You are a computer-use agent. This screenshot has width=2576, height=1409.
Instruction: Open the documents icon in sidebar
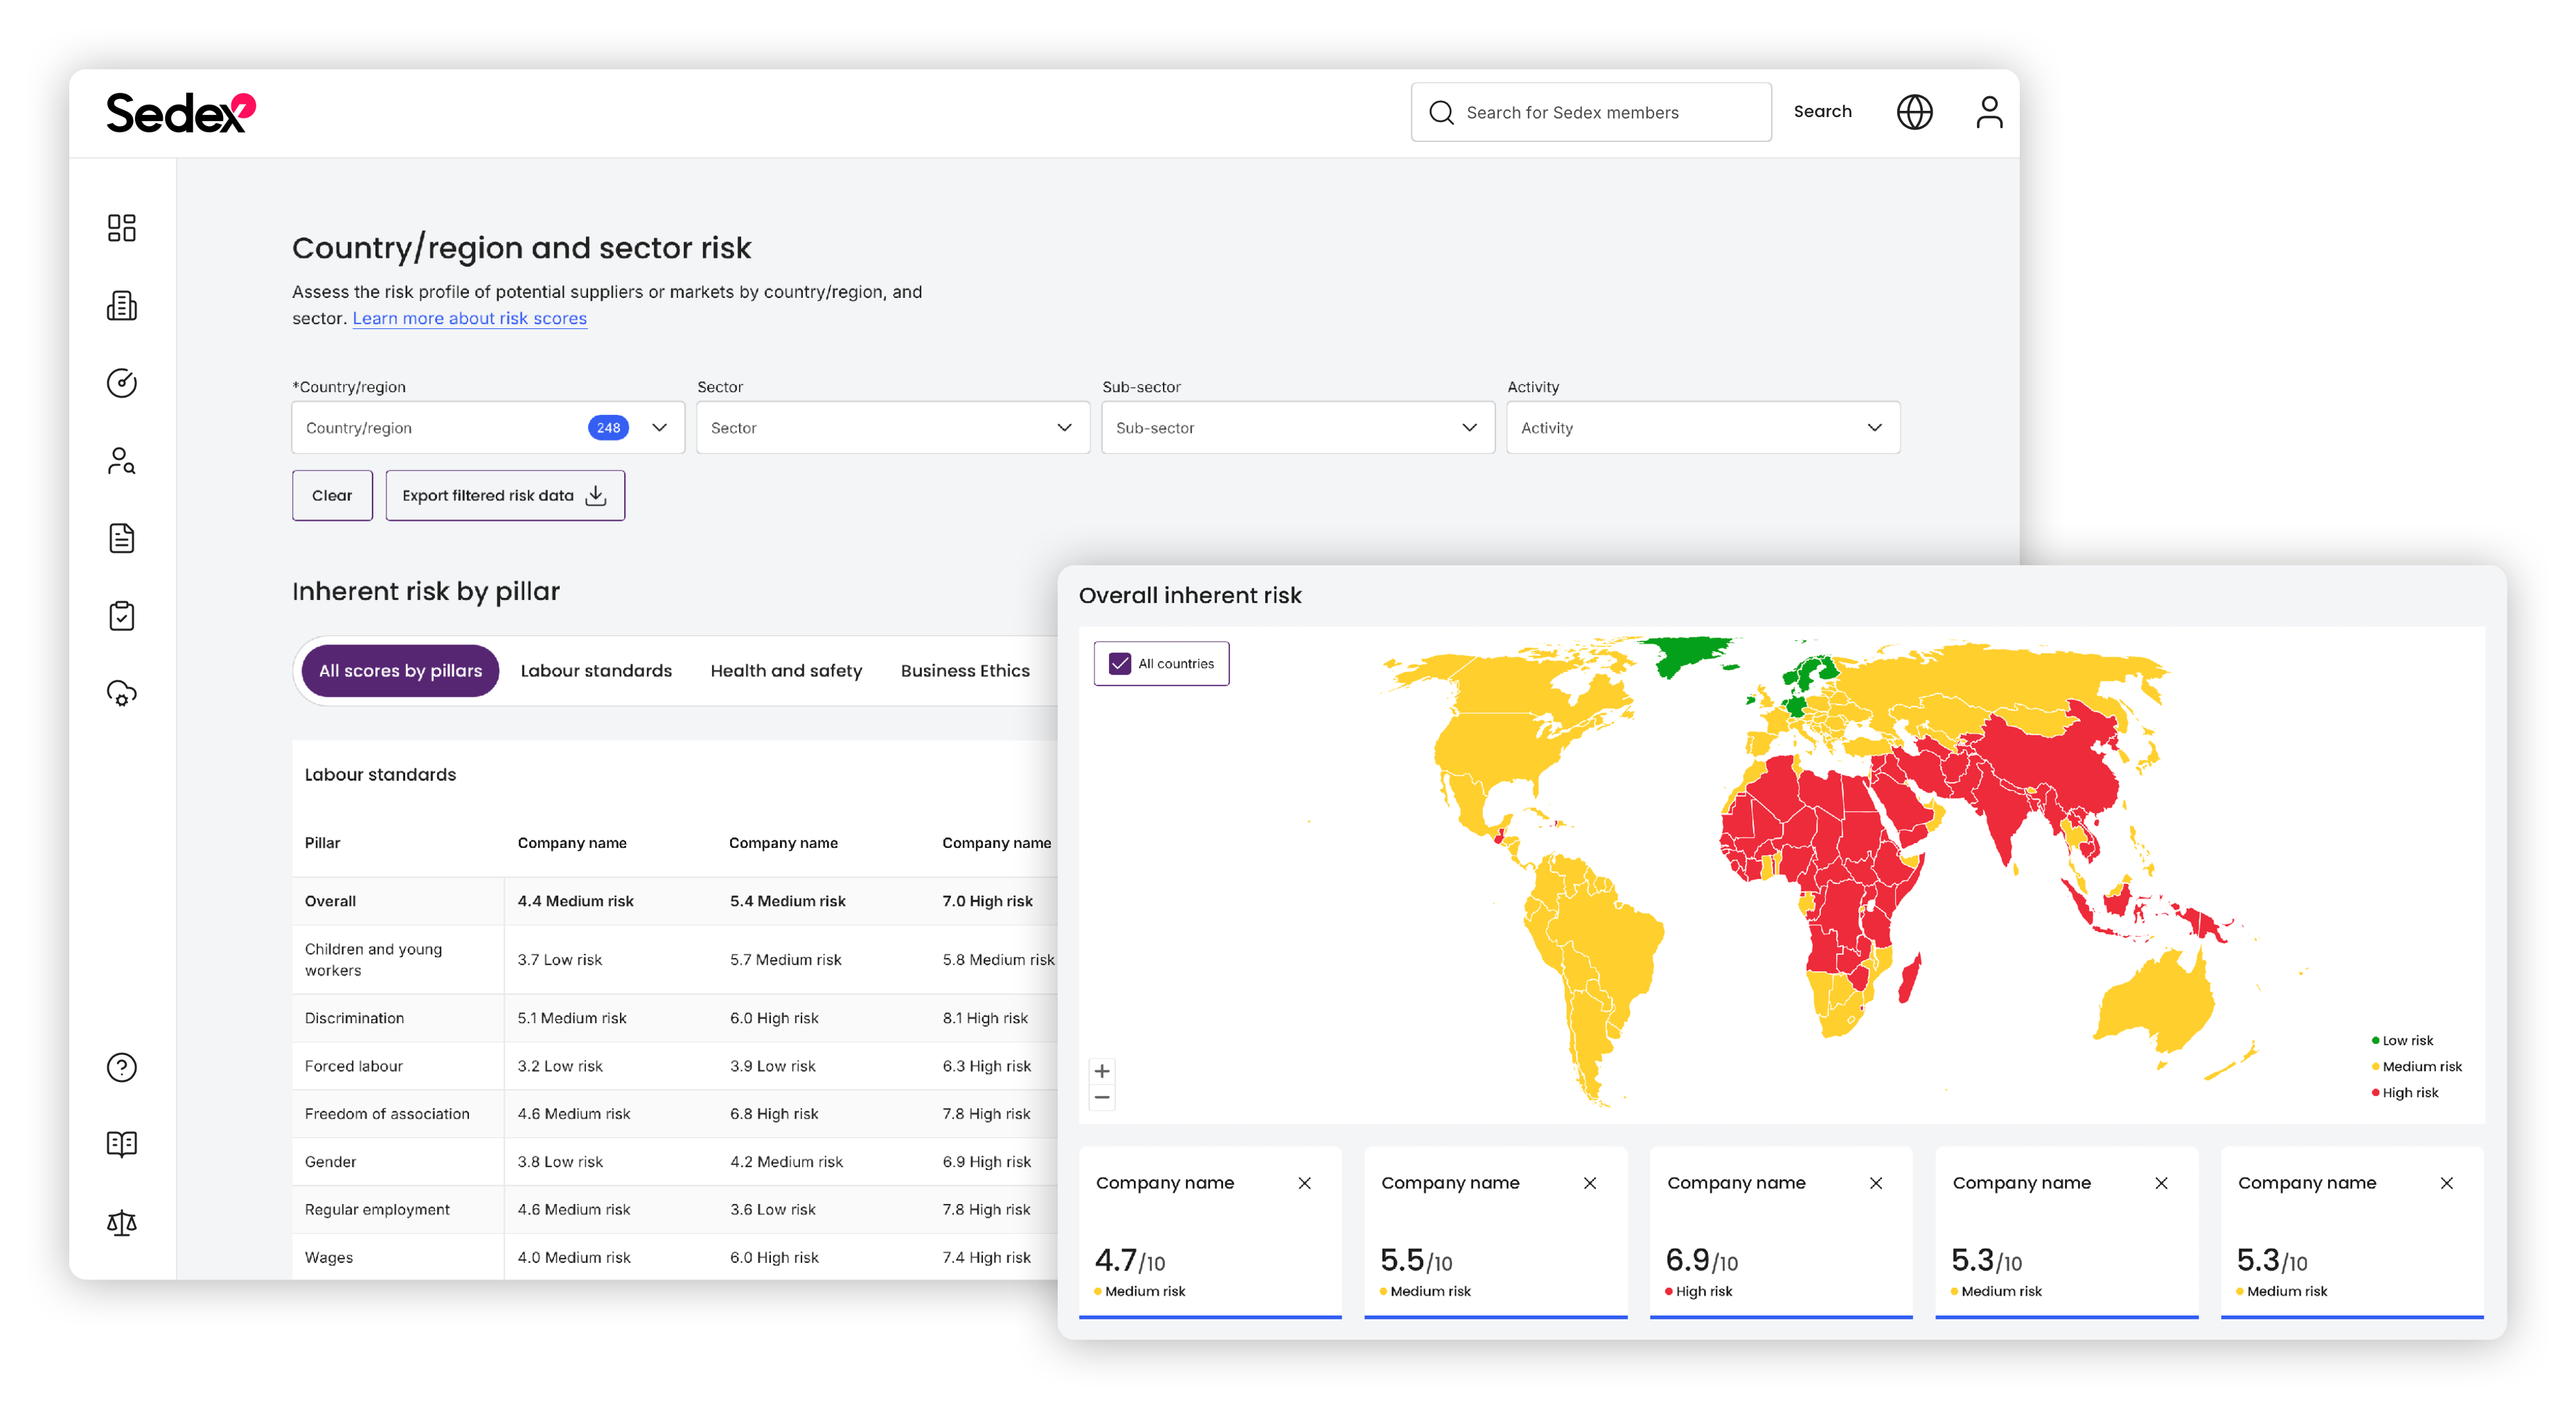(x=122, y=538)
